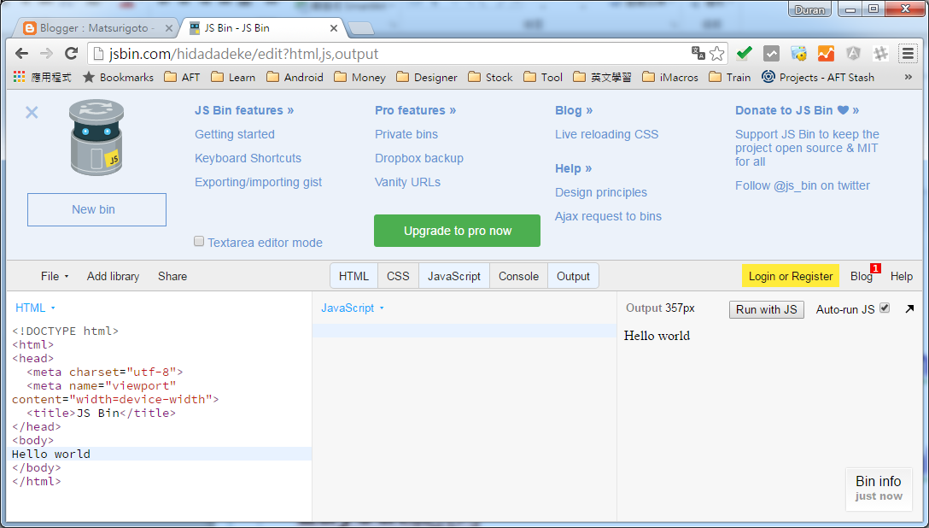Click Share in the toolbar
This screenshot has height=528, width=929.
172,276
